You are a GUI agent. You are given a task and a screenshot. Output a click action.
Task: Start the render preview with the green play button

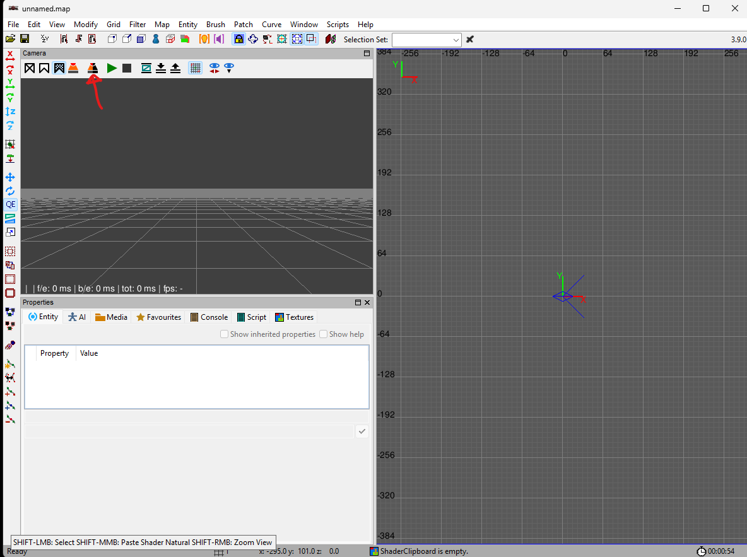[x=112, y=68]
